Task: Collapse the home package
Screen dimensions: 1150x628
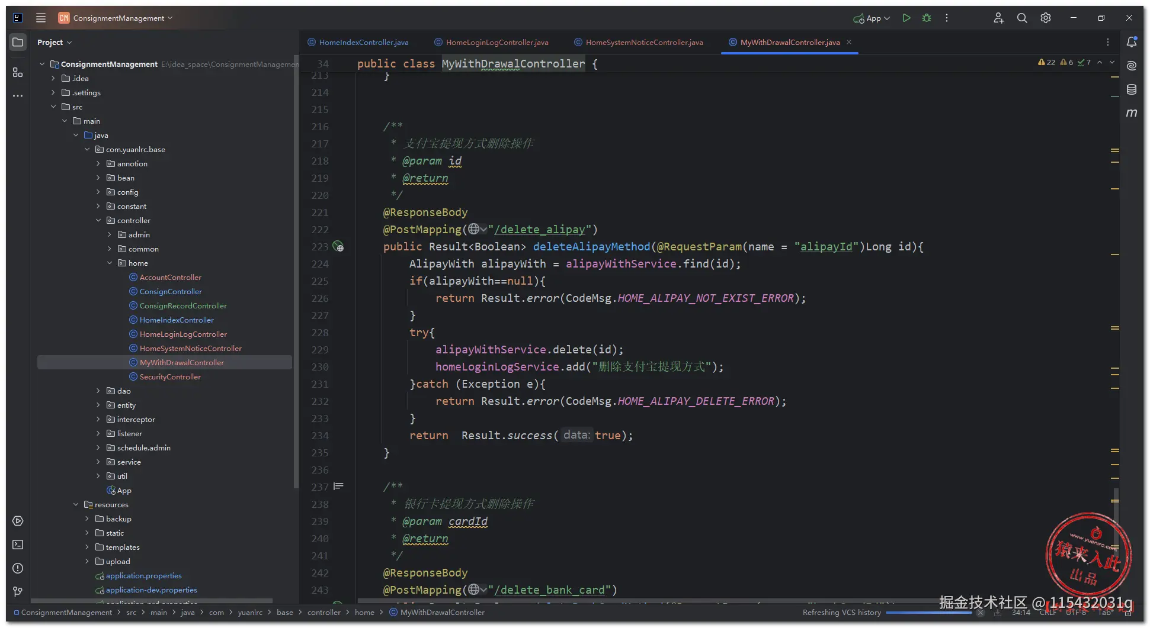Action: pyautogui.click(x=110, y=263)
